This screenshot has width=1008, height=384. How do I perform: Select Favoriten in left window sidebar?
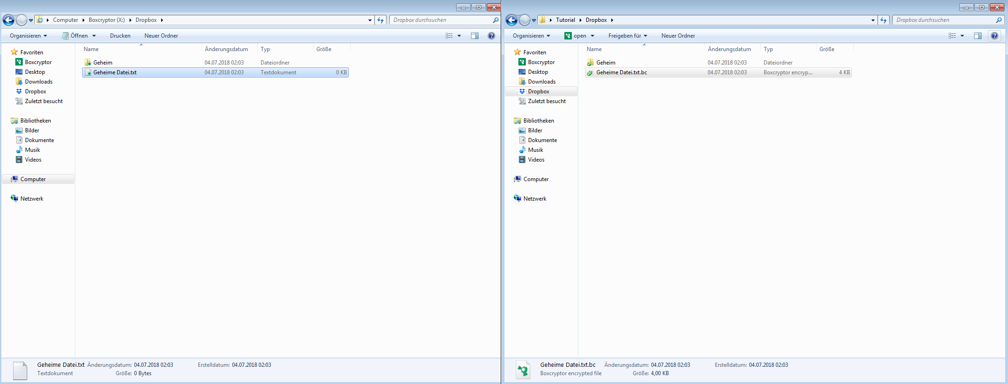(32, 52)
